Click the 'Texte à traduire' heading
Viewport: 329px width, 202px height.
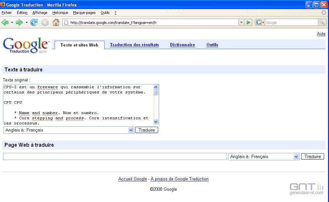[x=24, y=69]
